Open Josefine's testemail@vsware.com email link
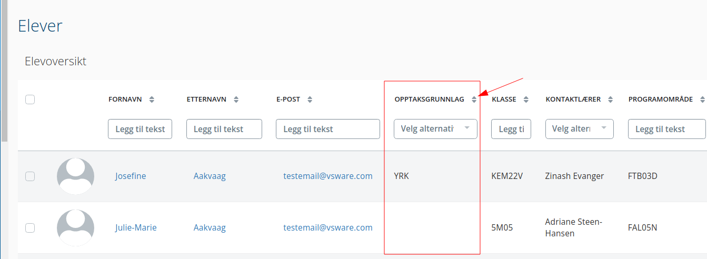The width and height of the screenshot is (707, 259). 327,176
